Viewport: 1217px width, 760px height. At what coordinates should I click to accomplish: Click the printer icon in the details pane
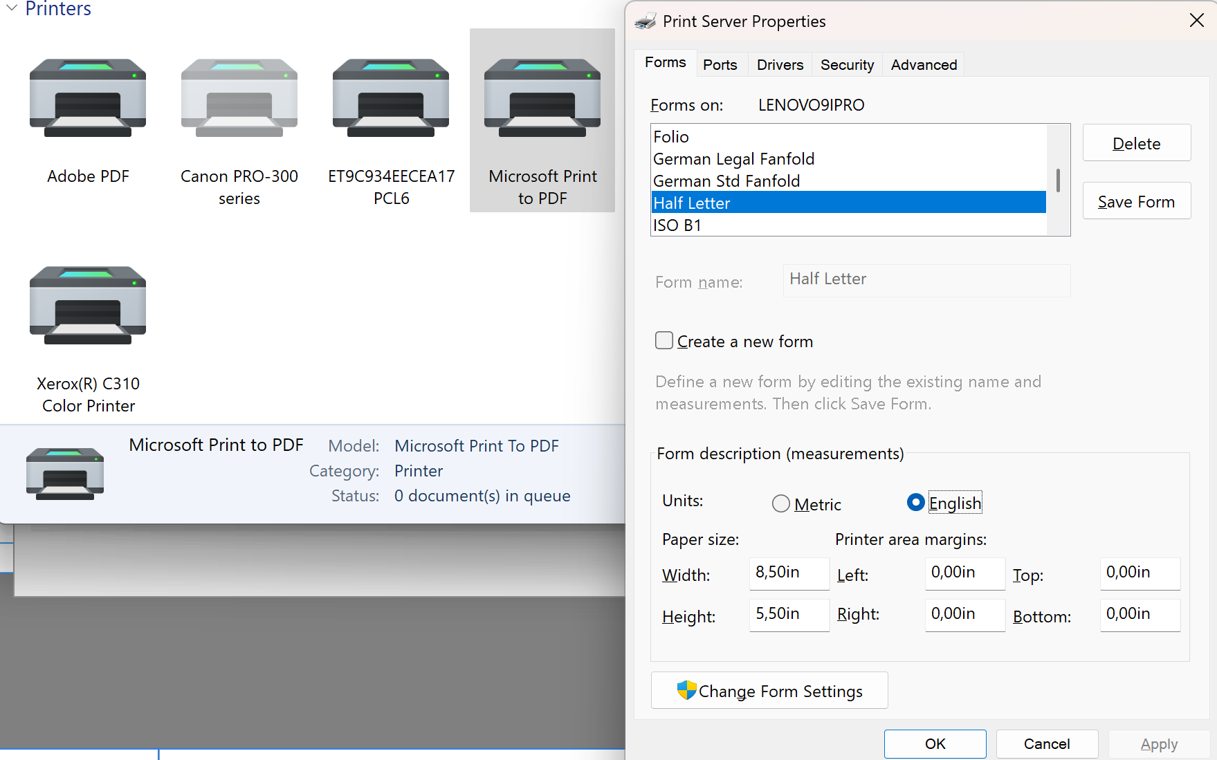65,474
